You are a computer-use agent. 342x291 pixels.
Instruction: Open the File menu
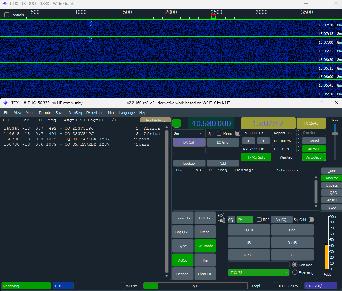tap(7, 113)
